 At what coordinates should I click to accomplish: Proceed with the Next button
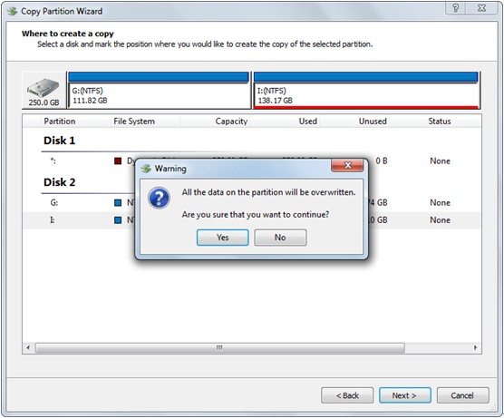pyautogui.click(x=405, y=395)
